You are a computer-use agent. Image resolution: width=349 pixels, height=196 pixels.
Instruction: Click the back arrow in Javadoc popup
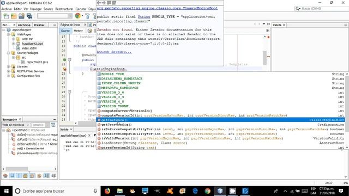tap(99, 3)
